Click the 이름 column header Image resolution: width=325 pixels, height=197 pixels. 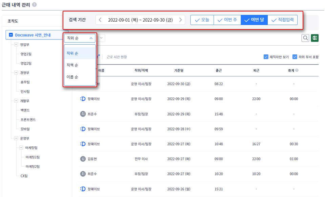pos(101,70)
